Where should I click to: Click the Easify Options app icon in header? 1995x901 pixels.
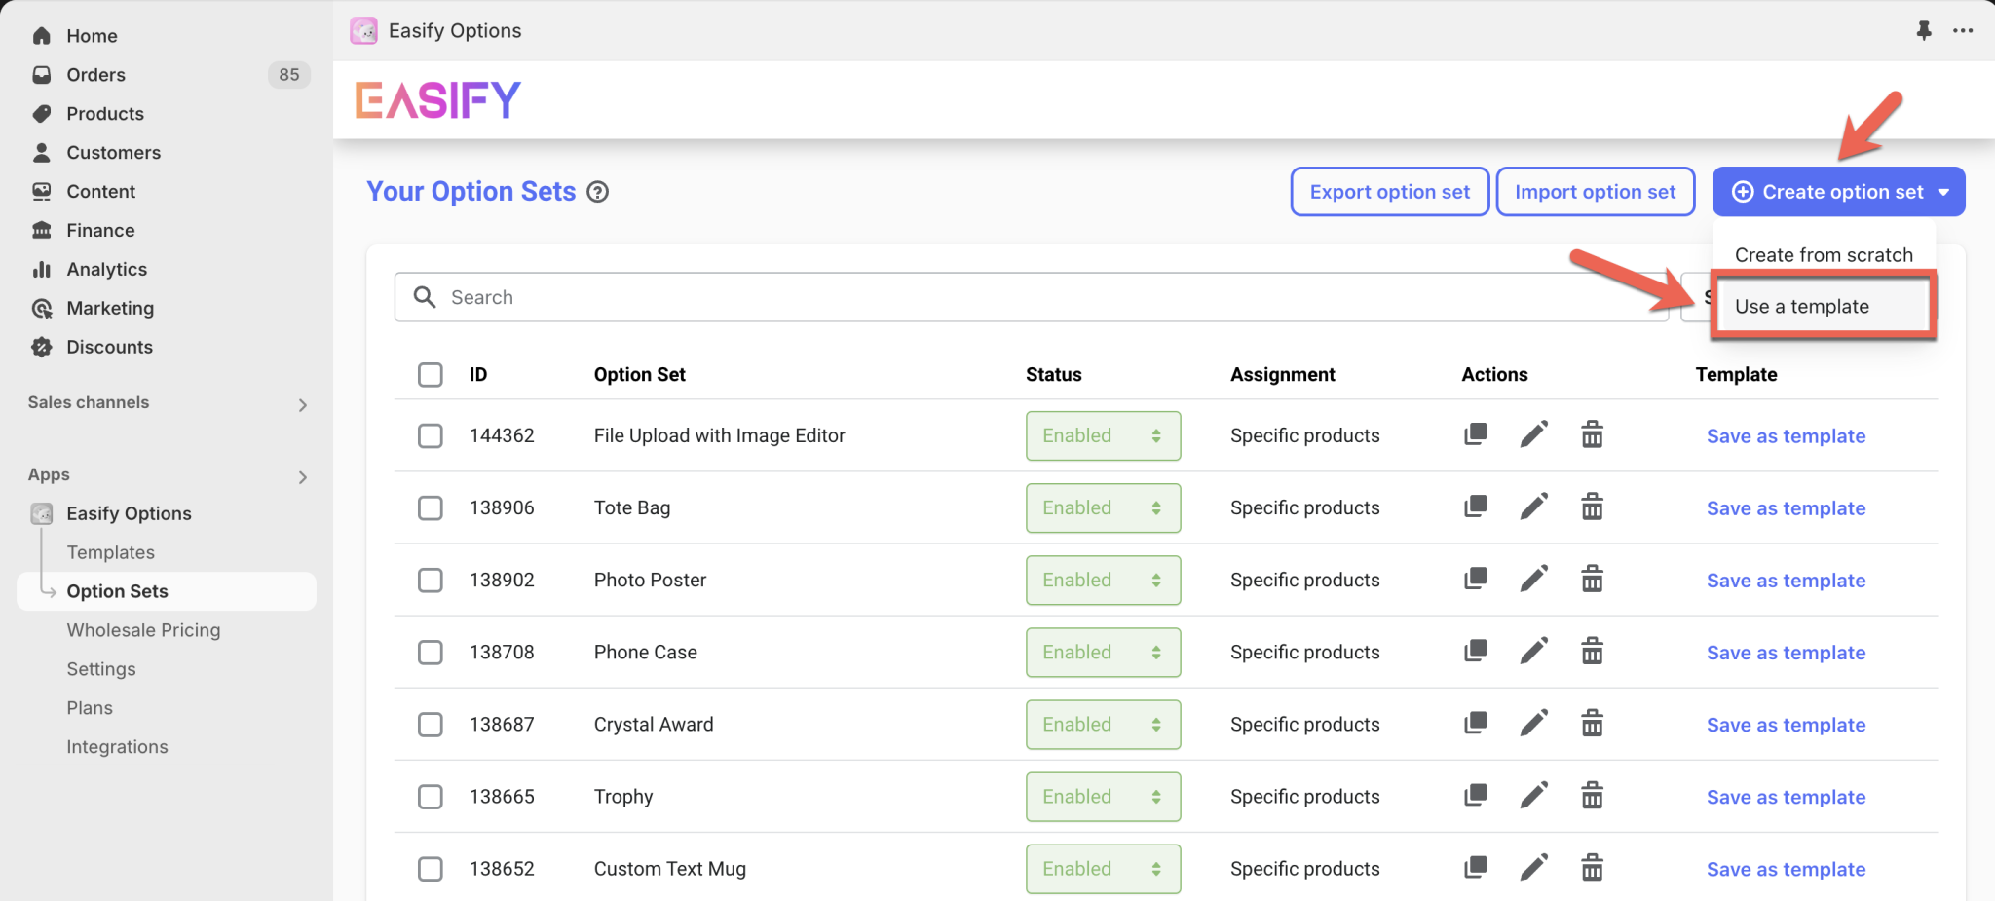tap(364, 30)
